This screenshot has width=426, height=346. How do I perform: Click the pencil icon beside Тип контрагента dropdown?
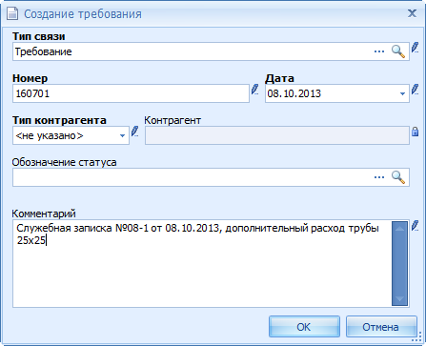(135, 132)
